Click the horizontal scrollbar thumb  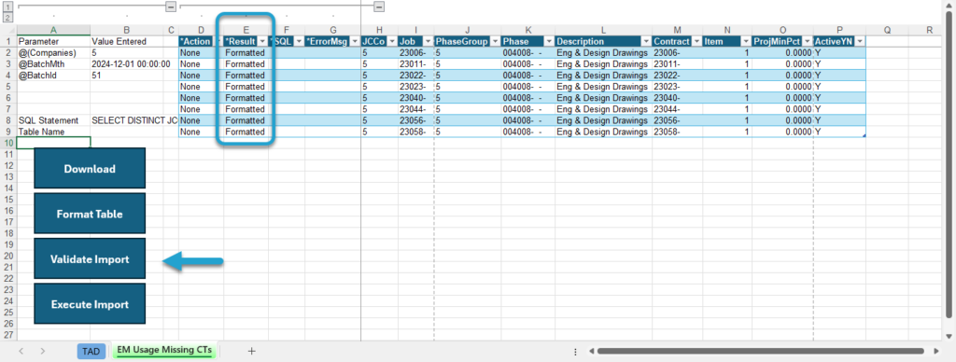(760, 351)
